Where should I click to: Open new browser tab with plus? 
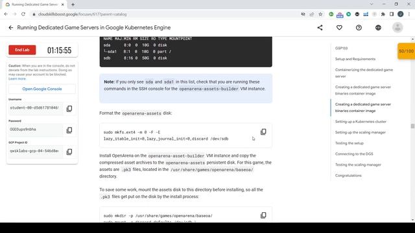click(x=73, y=5)
